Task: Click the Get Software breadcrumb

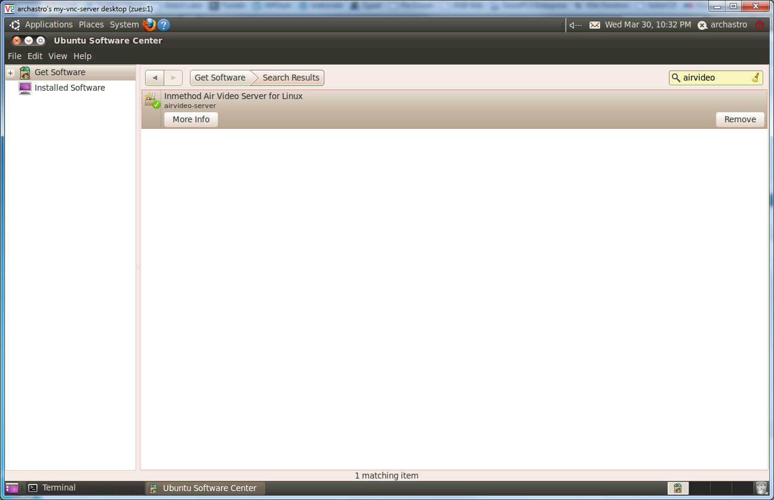Action: coord(220,78)
